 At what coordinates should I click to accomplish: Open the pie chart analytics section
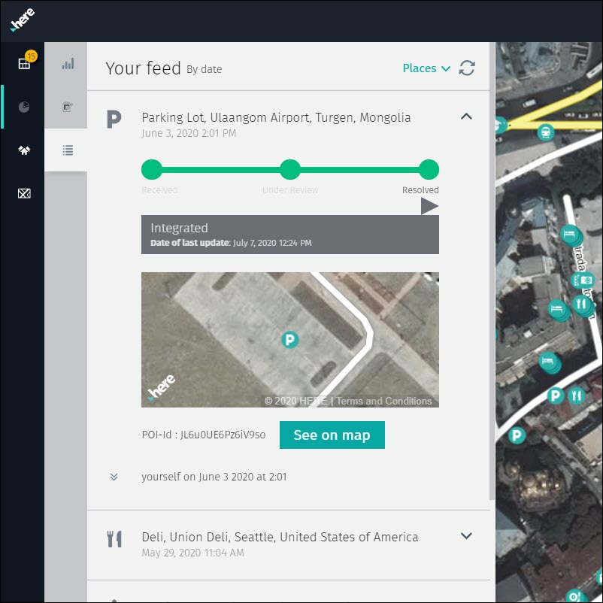click(x=24, y=107)
